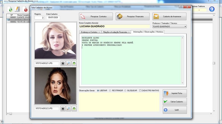Click the first photo path field ADELE1.JPG
222x124 pixels.
pyautogui.click(x=47, y=63)
